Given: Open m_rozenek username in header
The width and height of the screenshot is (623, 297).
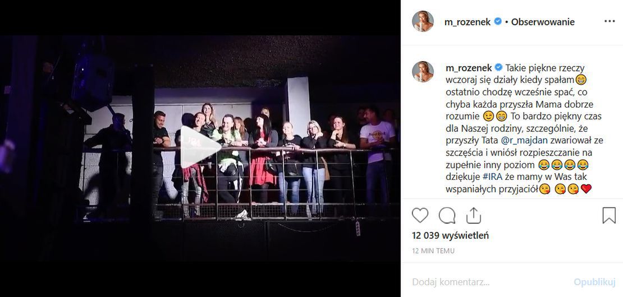Looking at the screenshot, I should [x=467, y=22].
